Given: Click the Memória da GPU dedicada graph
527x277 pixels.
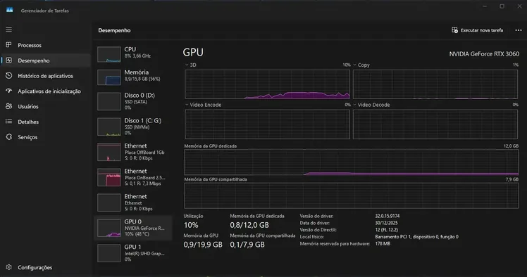Looking at the screenshot, I should pyautogui.click(x=352, y=162).
